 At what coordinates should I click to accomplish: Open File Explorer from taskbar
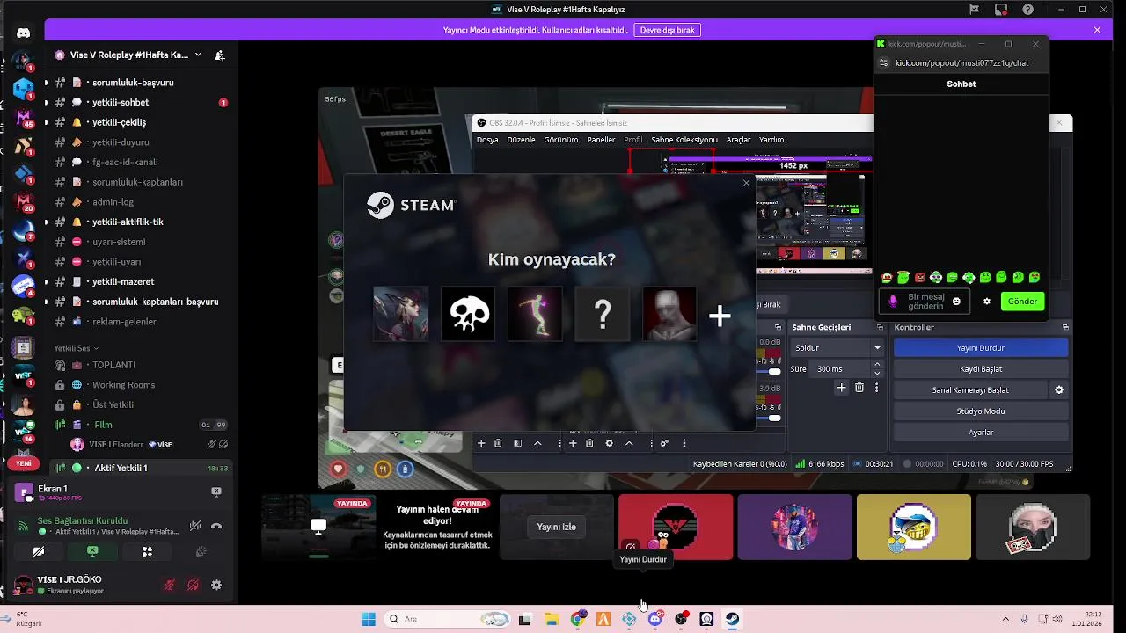pos(552,619)
